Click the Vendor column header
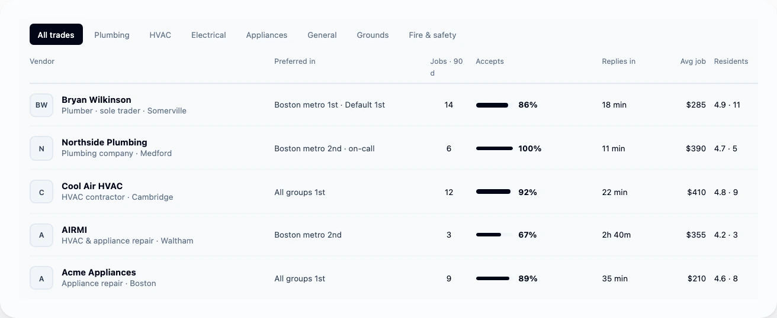The width and height of the screenshot is (777, 318). click(42, 61)
